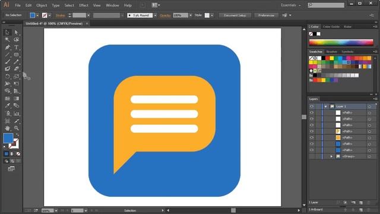380x214 pixels.
Task: Toggle eye of the orange-triangle thumbnail path
Action: 312,131
